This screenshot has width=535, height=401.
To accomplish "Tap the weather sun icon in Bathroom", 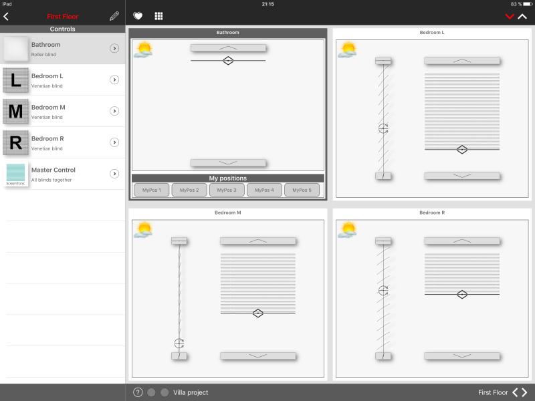I will pyautogui.click(x=142, y=50).
